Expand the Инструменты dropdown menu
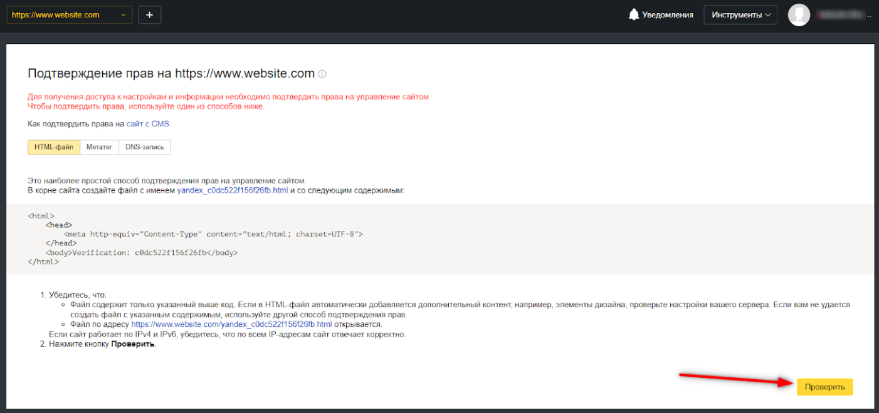Screen dimensions: 879x413 click(x=740, y=14)
